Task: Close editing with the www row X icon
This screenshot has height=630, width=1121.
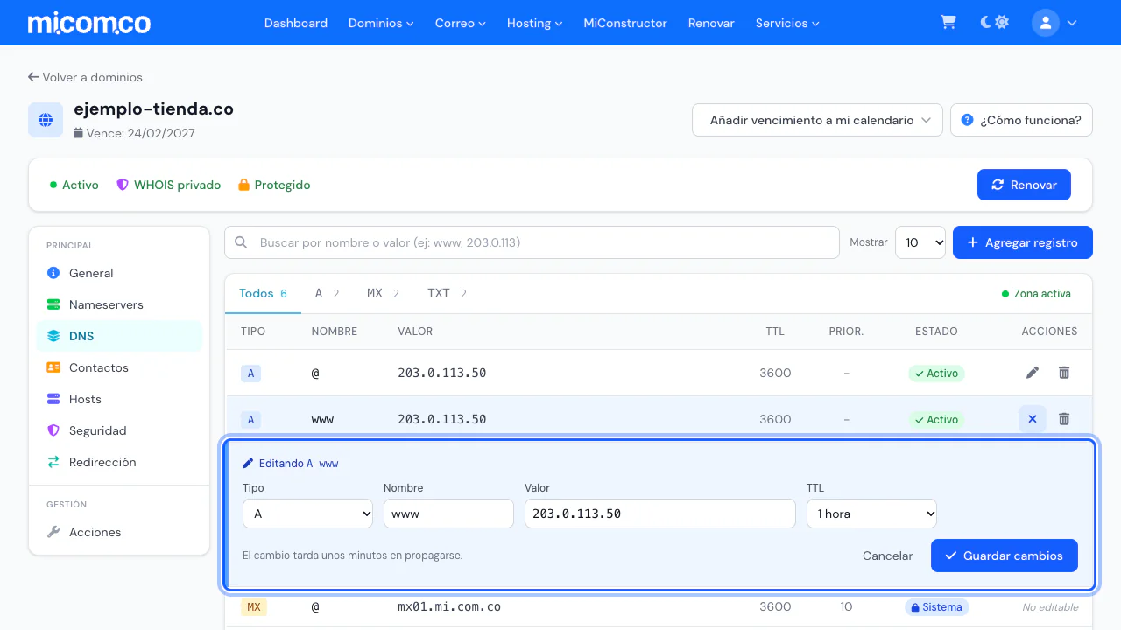Action: click(x=1033, y=419)
